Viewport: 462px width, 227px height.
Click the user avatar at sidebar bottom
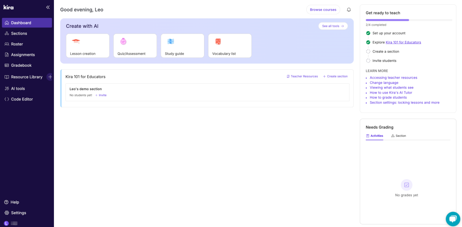(6, 224)
